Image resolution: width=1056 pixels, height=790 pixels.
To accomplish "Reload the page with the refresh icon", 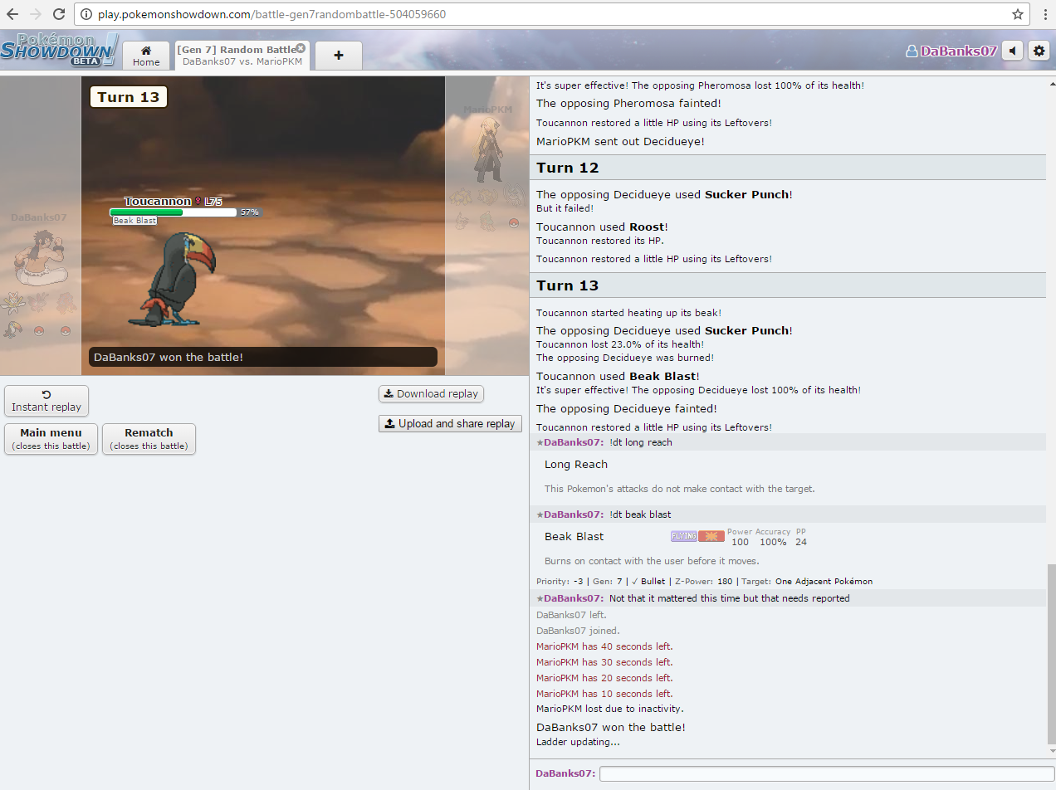I will click(59, 14).
